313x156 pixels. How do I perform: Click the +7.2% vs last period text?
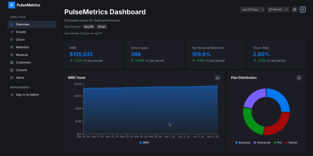88,61
